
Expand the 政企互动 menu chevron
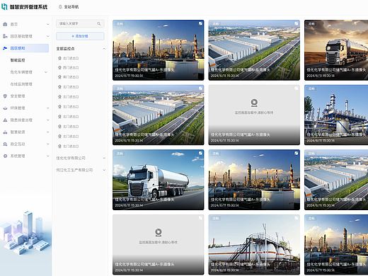point(48,144)
